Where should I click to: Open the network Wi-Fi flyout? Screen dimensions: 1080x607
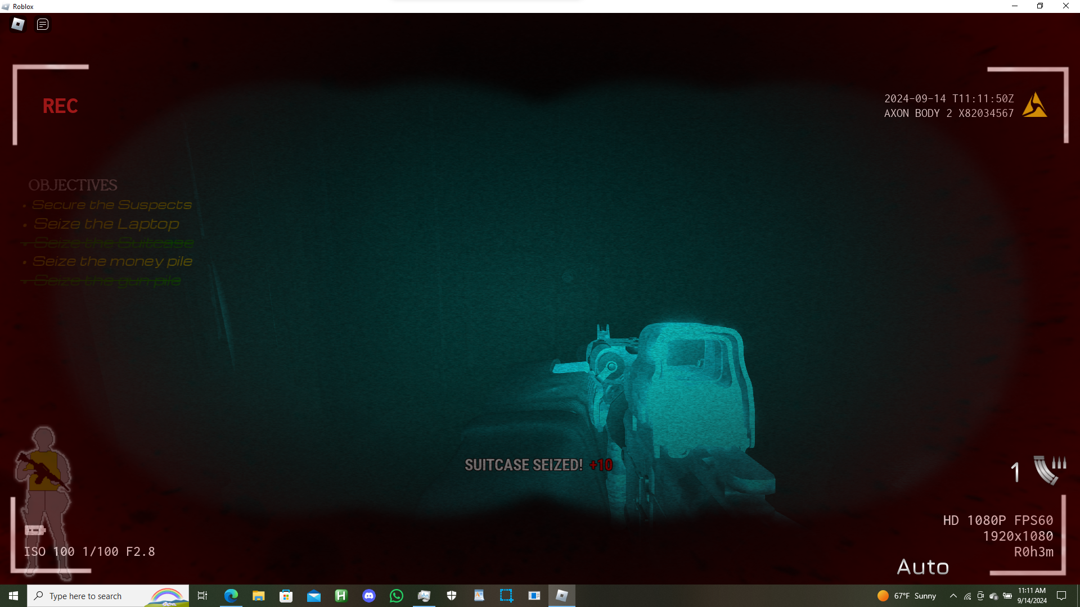(x=967, y=596)
